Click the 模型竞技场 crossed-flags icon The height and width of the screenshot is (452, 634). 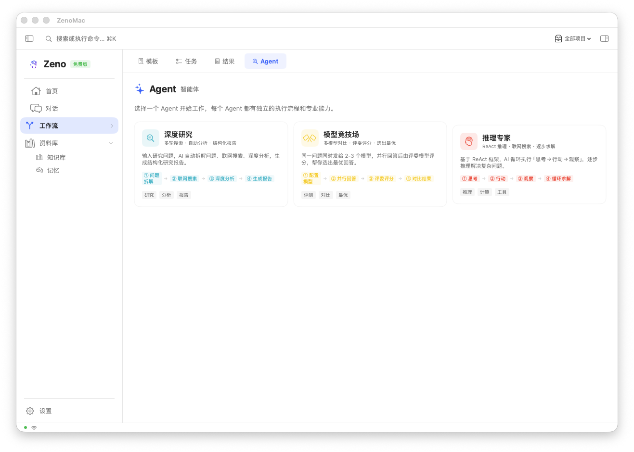pyautogui.click(x=310, y=138)
